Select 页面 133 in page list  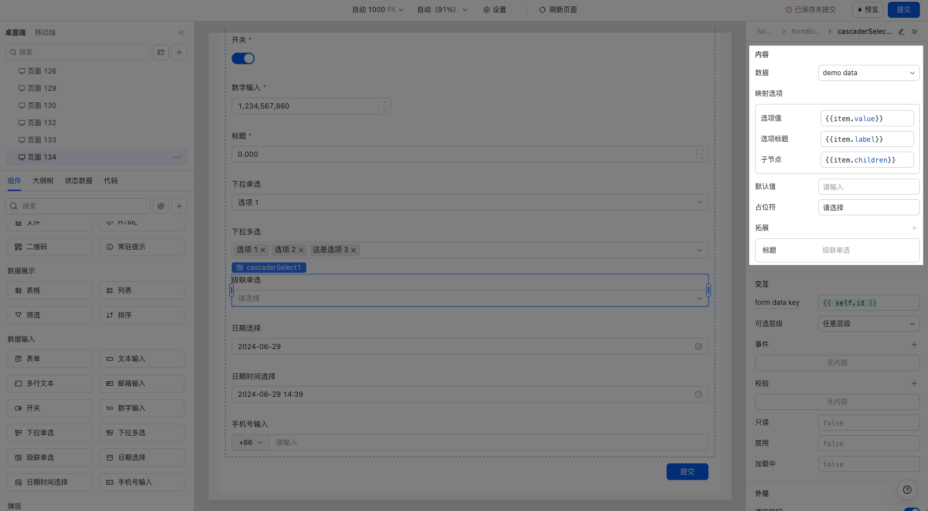(x=96, y=140)
